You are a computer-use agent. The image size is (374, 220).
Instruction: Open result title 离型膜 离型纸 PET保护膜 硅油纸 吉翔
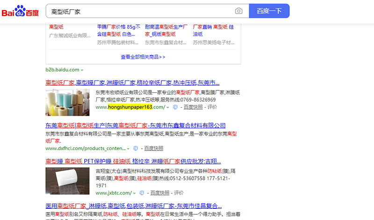tap(133, 161)
